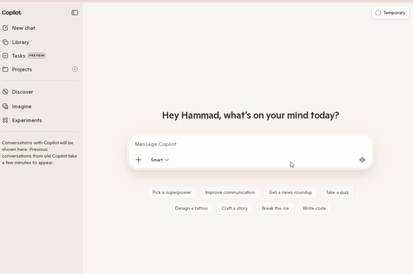413x274 pixels.
Task: Click the New chat pencil icon
Action: (x=5, y=28)
